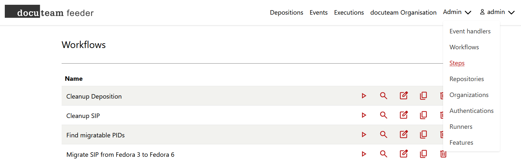Click the docuteam Organisation link
Screen dimensions: 521x159
403,12
